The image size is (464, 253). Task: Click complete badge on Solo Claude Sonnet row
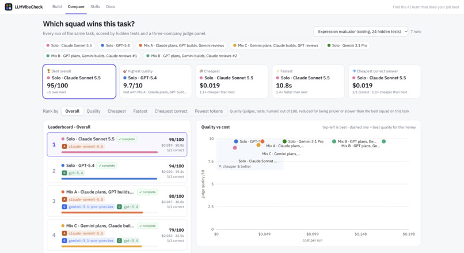click(x=127, y=139)
